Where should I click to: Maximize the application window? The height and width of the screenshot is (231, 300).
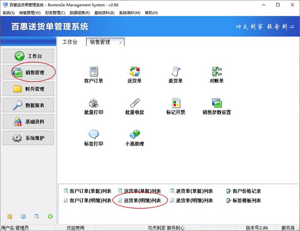(278, 5)
